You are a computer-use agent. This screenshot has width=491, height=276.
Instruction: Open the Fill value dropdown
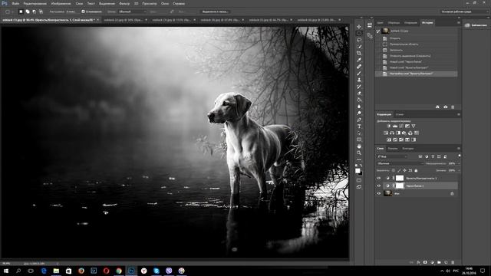pos(459,170)
